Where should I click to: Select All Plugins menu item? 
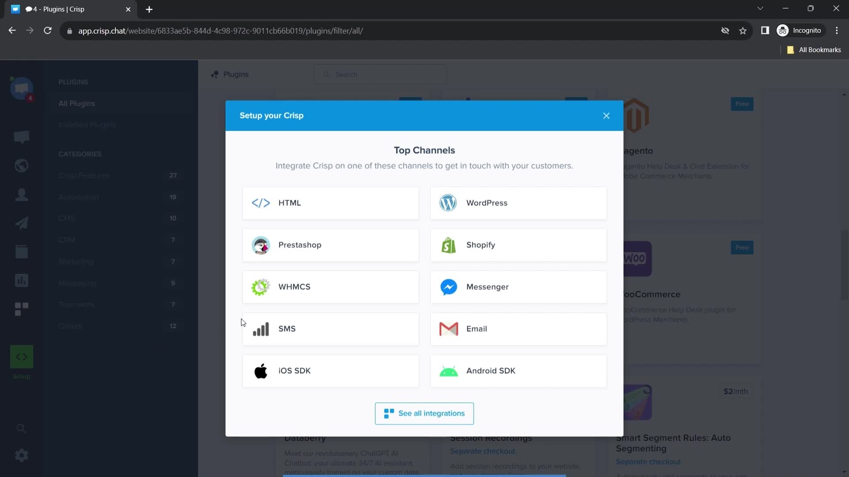pos(76,104)
